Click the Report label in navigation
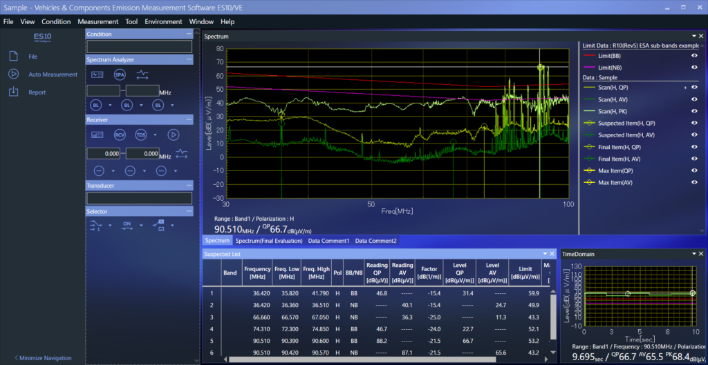The height and width of the screenshot is (365, 708). [37, 92]
